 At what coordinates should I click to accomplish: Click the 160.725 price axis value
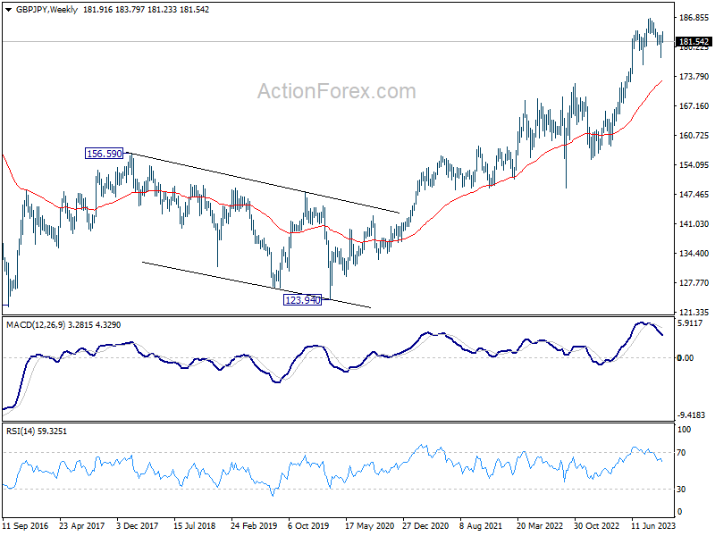pos(694,136)
